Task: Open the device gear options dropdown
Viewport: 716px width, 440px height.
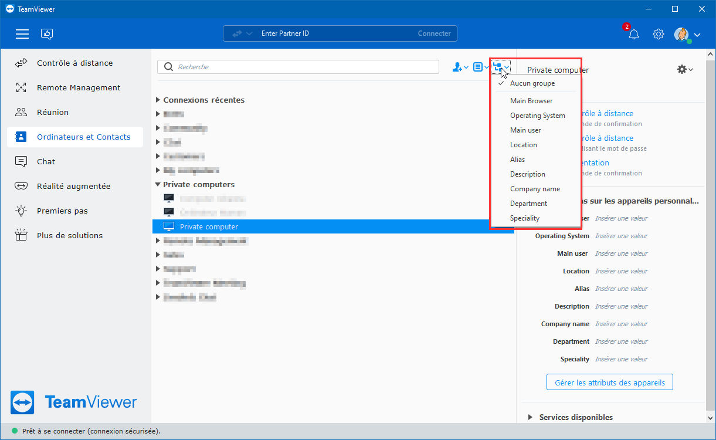Action: pyautogui.click(x=685, y=69)
